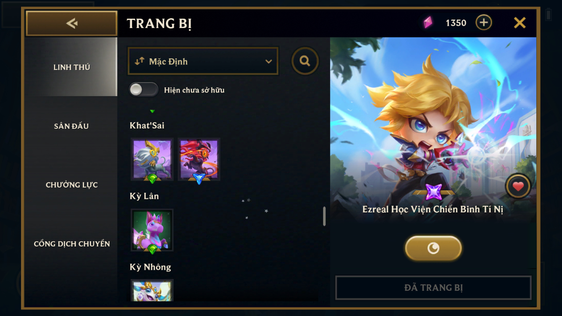Add gems with the plus icon
562x316 pixels.
[x=484, y=22]
